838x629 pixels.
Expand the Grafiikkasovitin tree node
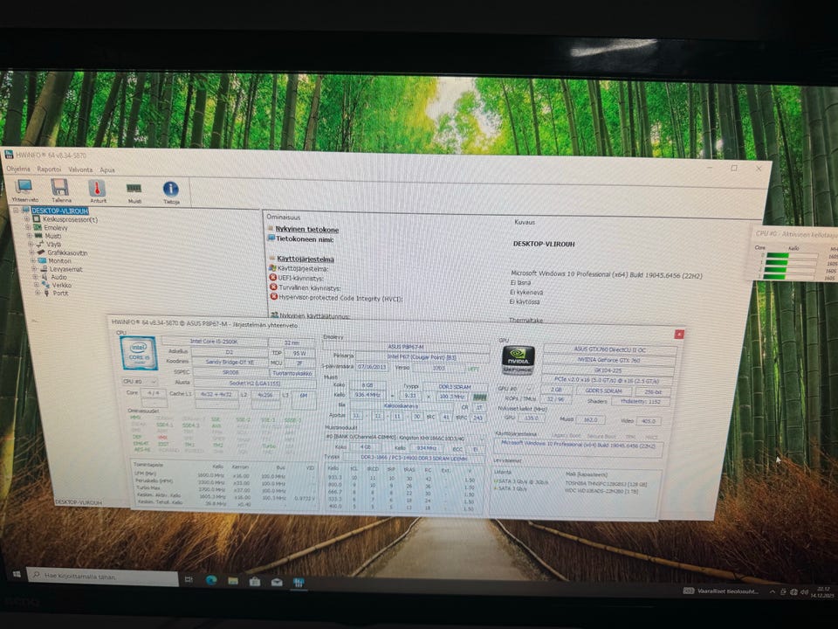tap(31, 252)
